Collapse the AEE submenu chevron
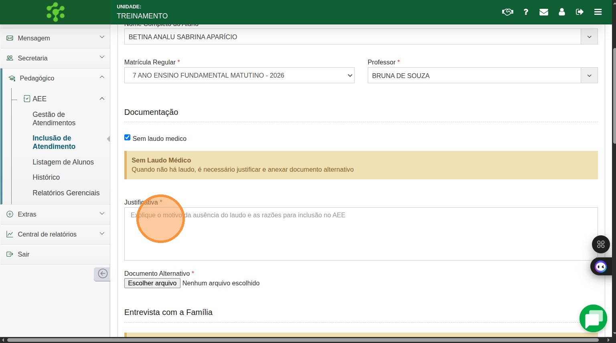The width and height of the screenshot is (616, 343). point(102,98)
